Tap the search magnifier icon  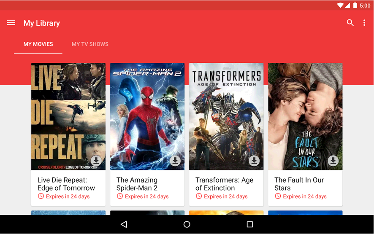(x=350, y=23)
